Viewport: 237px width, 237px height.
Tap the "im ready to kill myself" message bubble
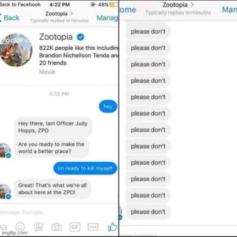pyautogui.click(x=85, y=168)
